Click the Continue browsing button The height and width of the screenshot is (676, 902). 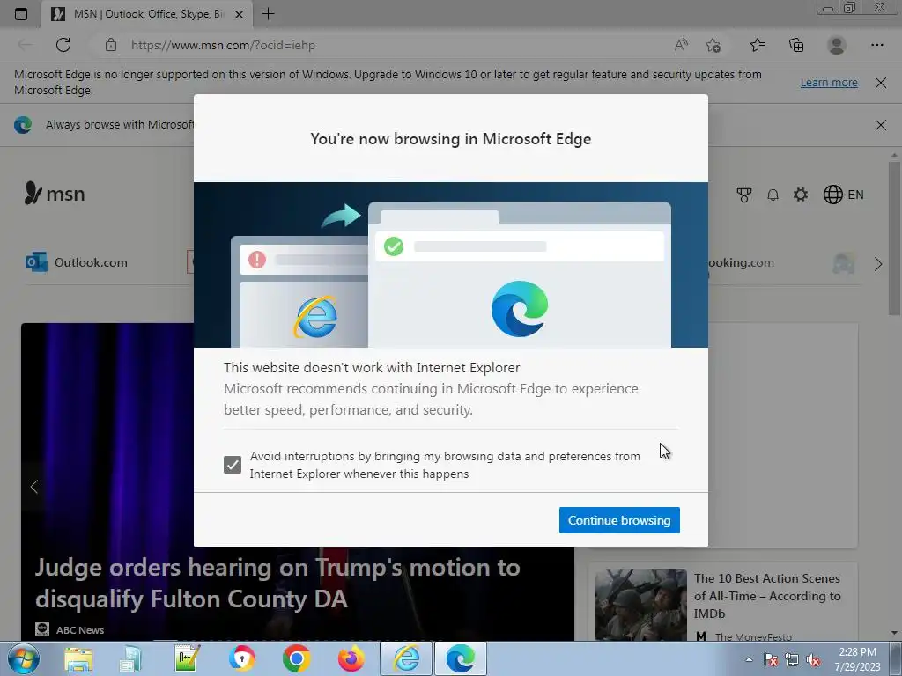pos(619,520)
